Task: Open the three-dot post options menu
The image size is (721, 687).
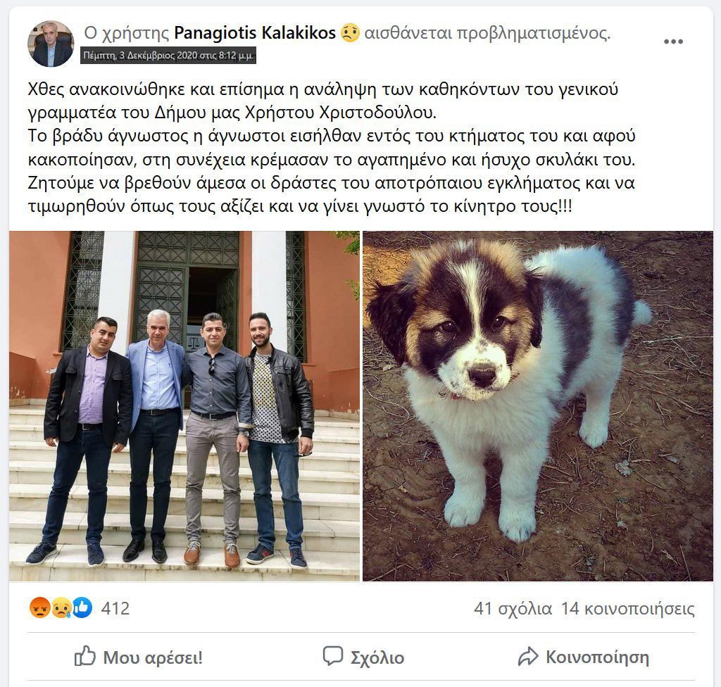Action: (673, 42)
